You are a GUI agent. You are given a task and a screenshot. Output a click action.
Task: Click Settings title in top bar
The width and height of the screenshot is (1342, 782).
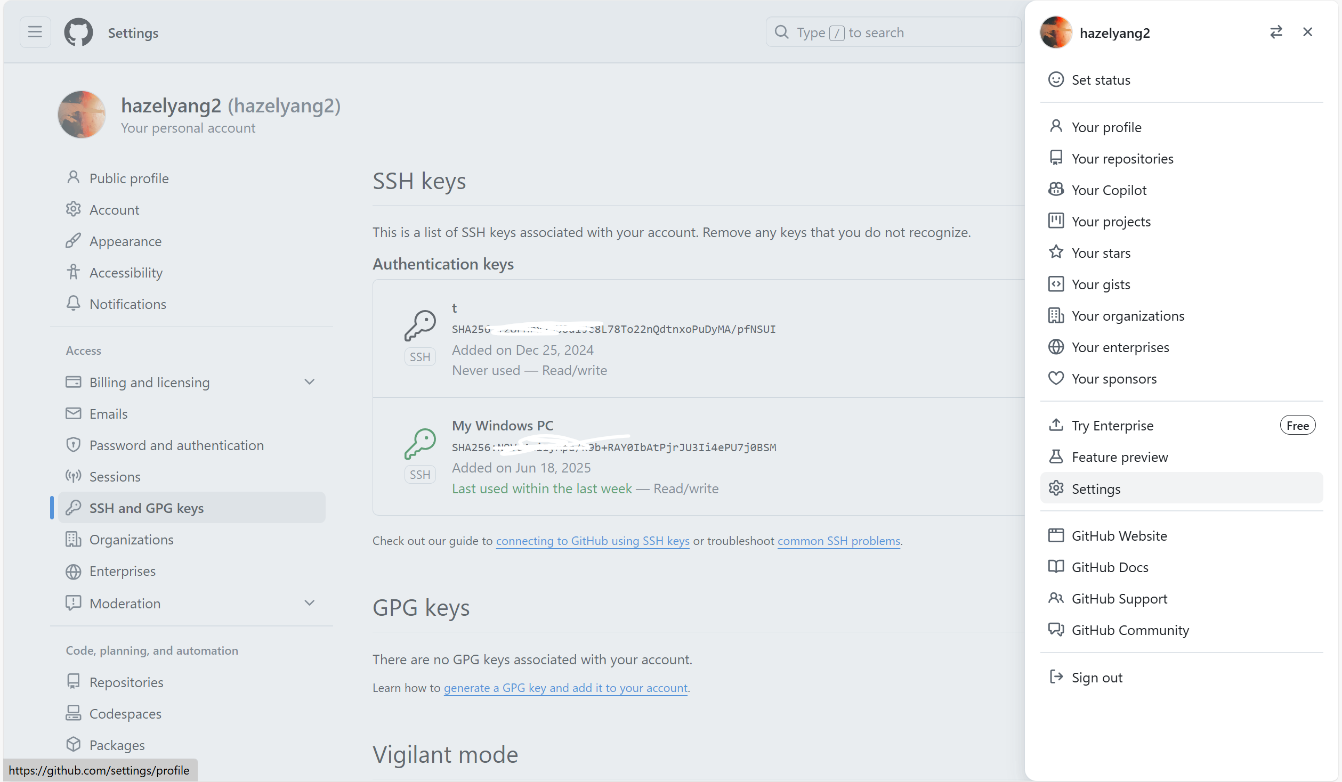point(133,33)
